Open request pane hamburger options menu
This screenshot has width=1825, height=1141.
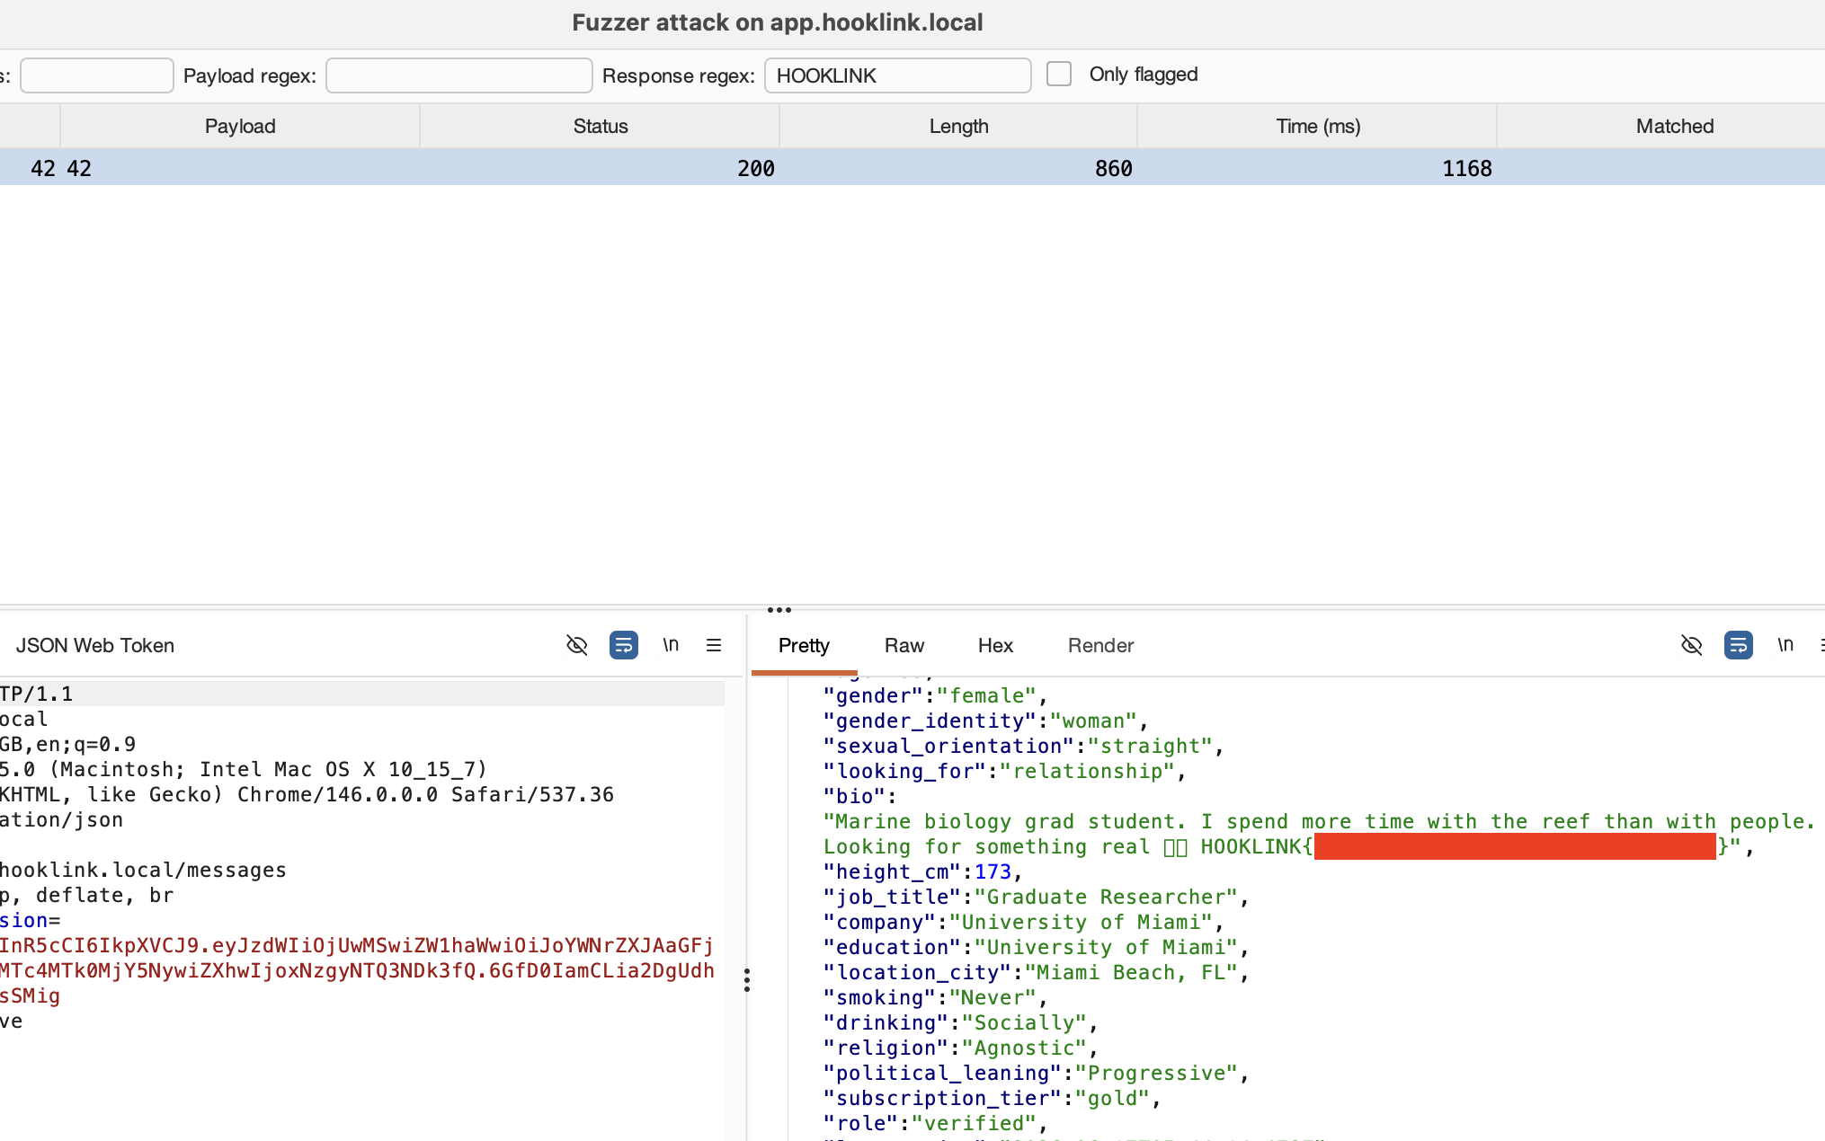[x=714, y=645]
